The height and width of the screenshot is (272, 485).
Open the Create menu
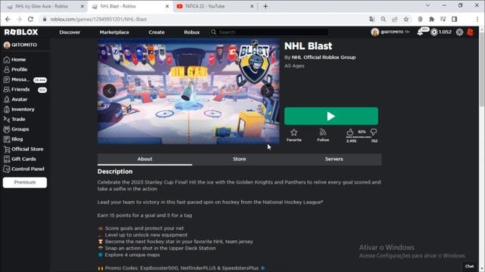point(157,32)
